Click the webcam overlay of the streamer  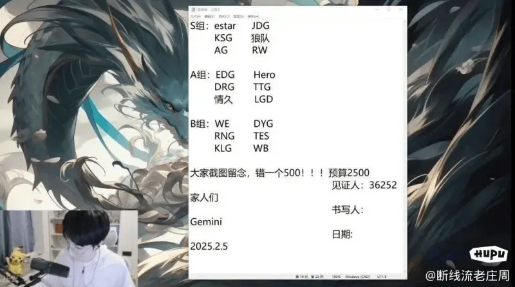coord(69,248)
